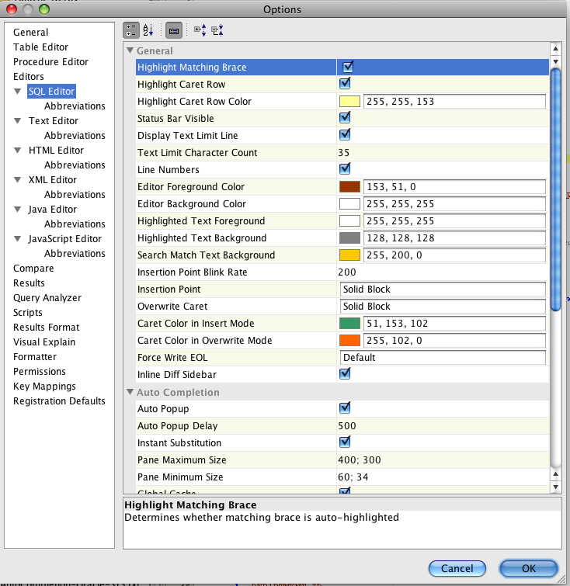This screenshot has width=570, height=586.
Task: Open the Formatter options page
Action: 35,357
